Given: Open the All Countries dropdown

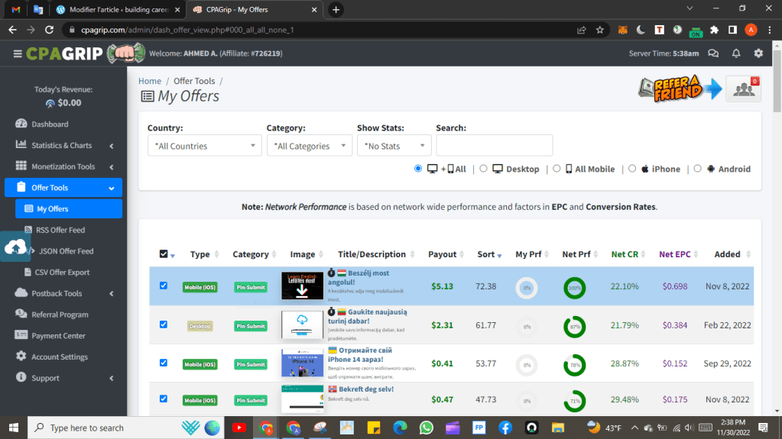Looking at the screenshot, I should tap(204, 146).
